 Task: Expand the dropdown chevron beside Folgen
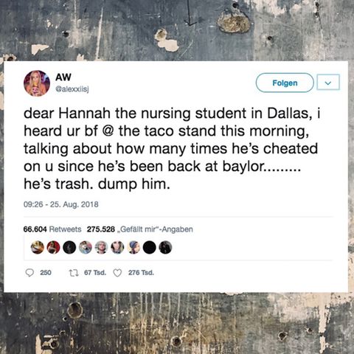[328, 83]
